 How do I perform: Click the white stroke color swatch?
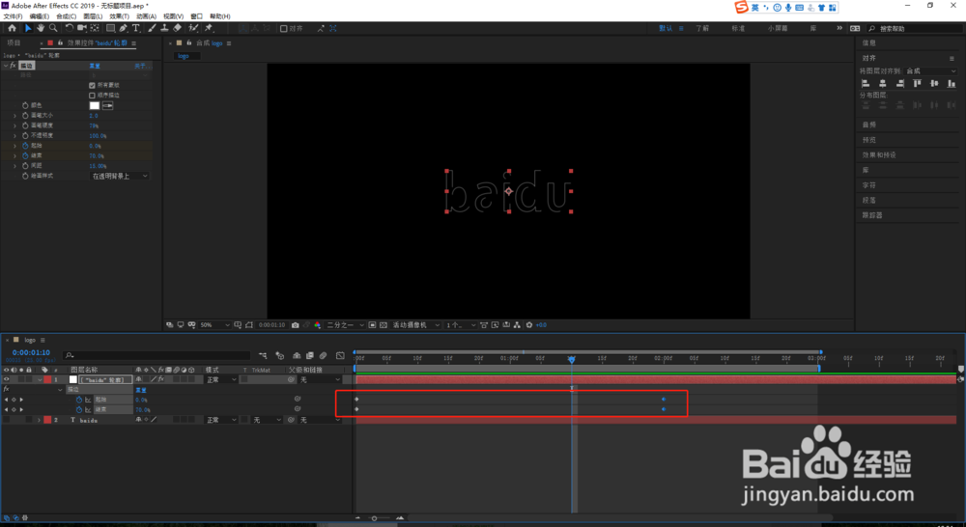[x=95, y=106]
